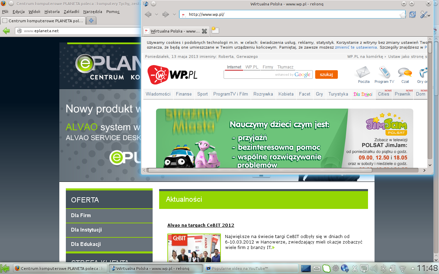Open the KDE application launcher
Image resolution: width=439 pixels, height=274 pixels.
(x=5, y=268)
